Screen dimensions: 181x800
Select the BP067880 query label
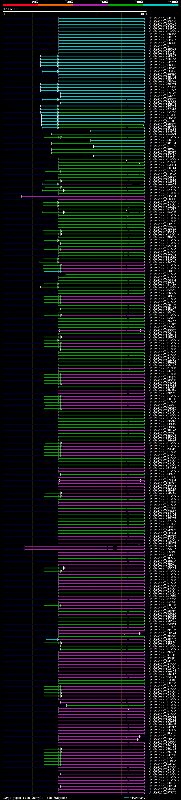click(x=10, y=9)
